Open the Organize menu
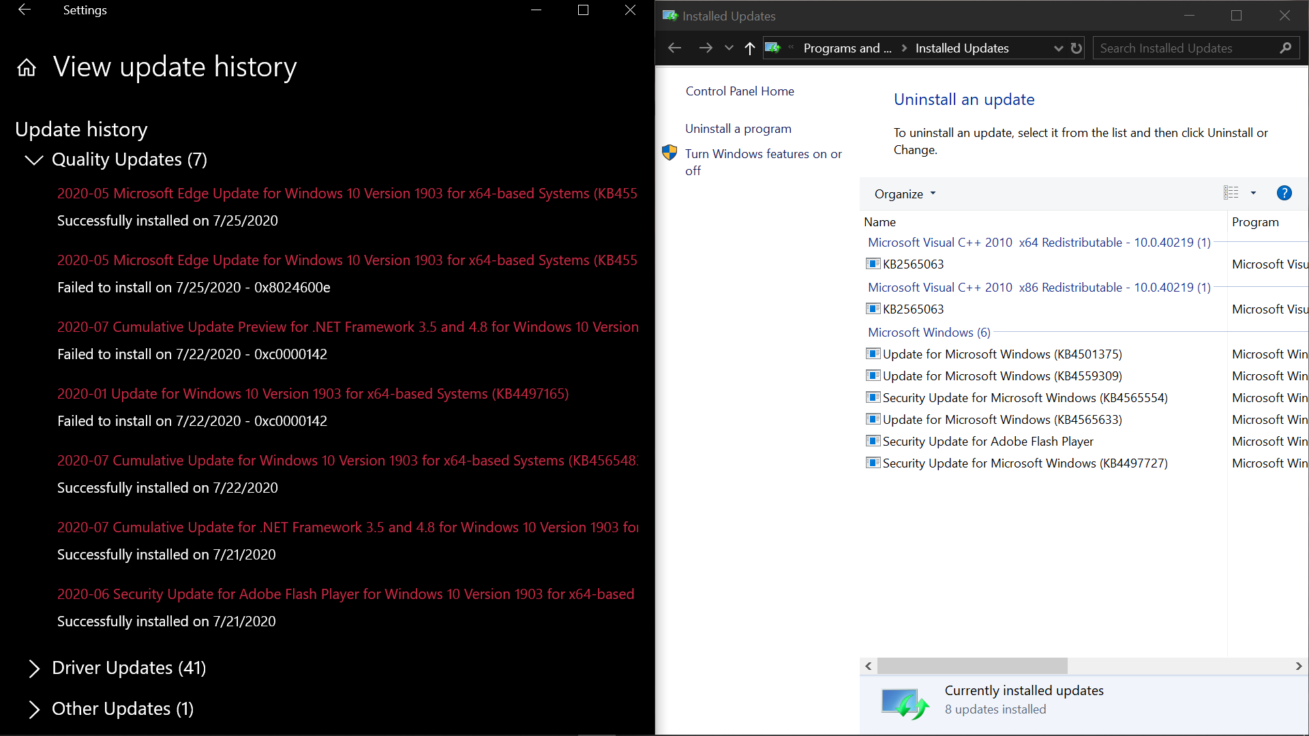1309x736 pixels. tap(905, 194)
